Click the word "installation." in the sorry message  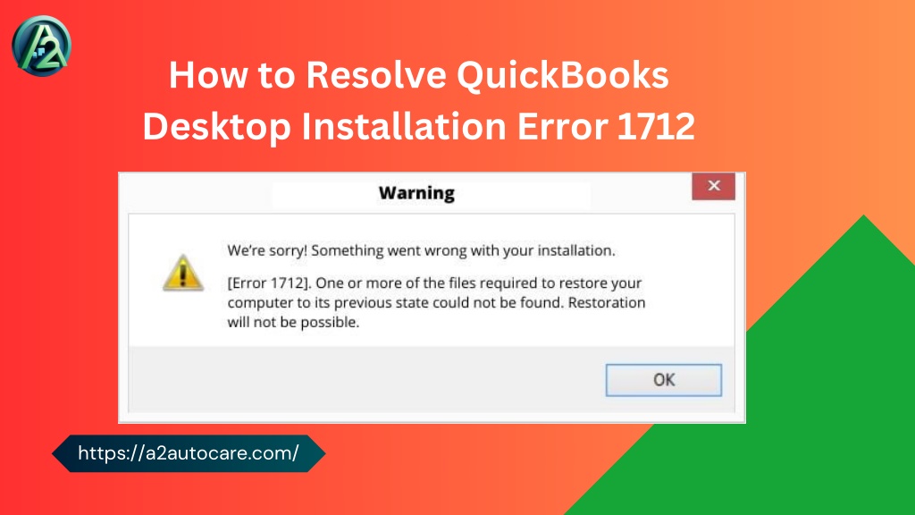(x=576, y=250)
